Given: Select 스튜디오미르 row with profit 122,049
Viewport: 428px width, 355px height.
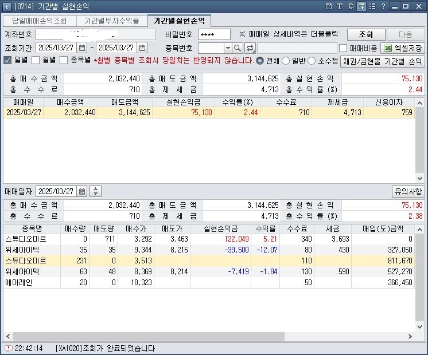Looking at the screenshot, I should (209, 239).
